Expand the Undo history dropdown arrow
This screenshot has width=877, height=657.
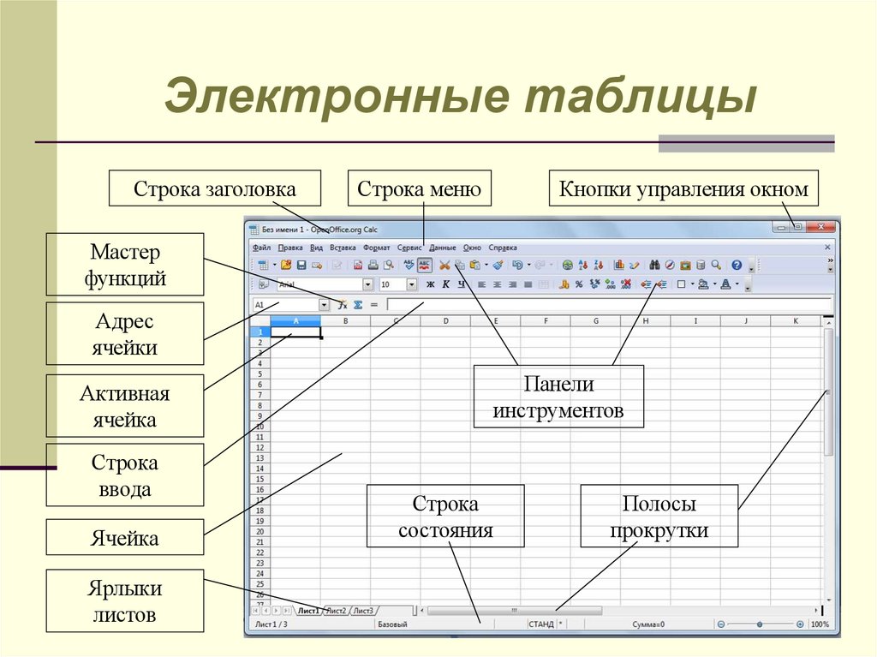tap(529, 265)
